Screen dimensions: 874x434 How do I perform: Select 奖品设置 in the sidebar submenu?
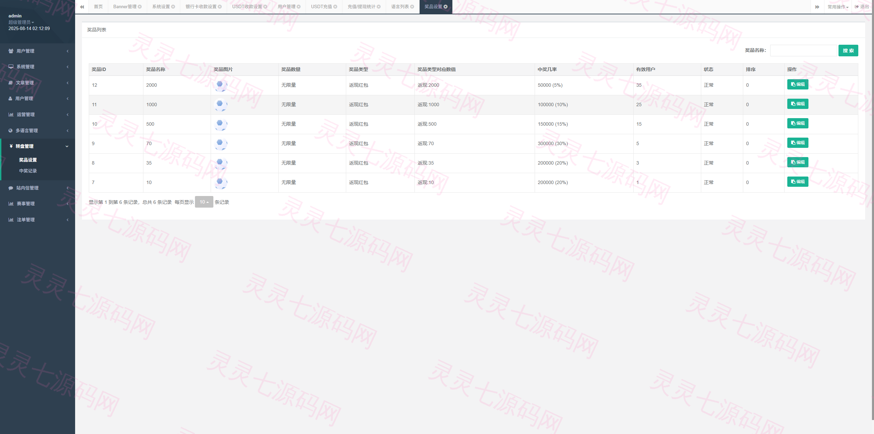pyautogui.click(x=28, y=160)
